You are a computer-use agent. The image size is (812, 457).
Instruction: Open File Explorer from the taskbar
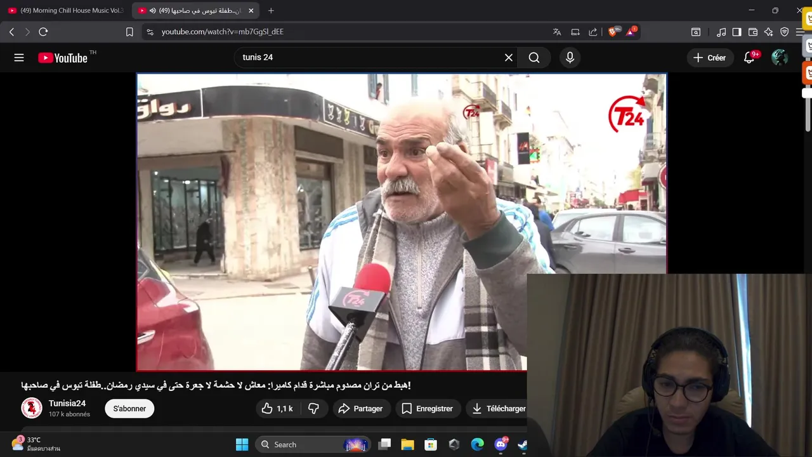407,444
